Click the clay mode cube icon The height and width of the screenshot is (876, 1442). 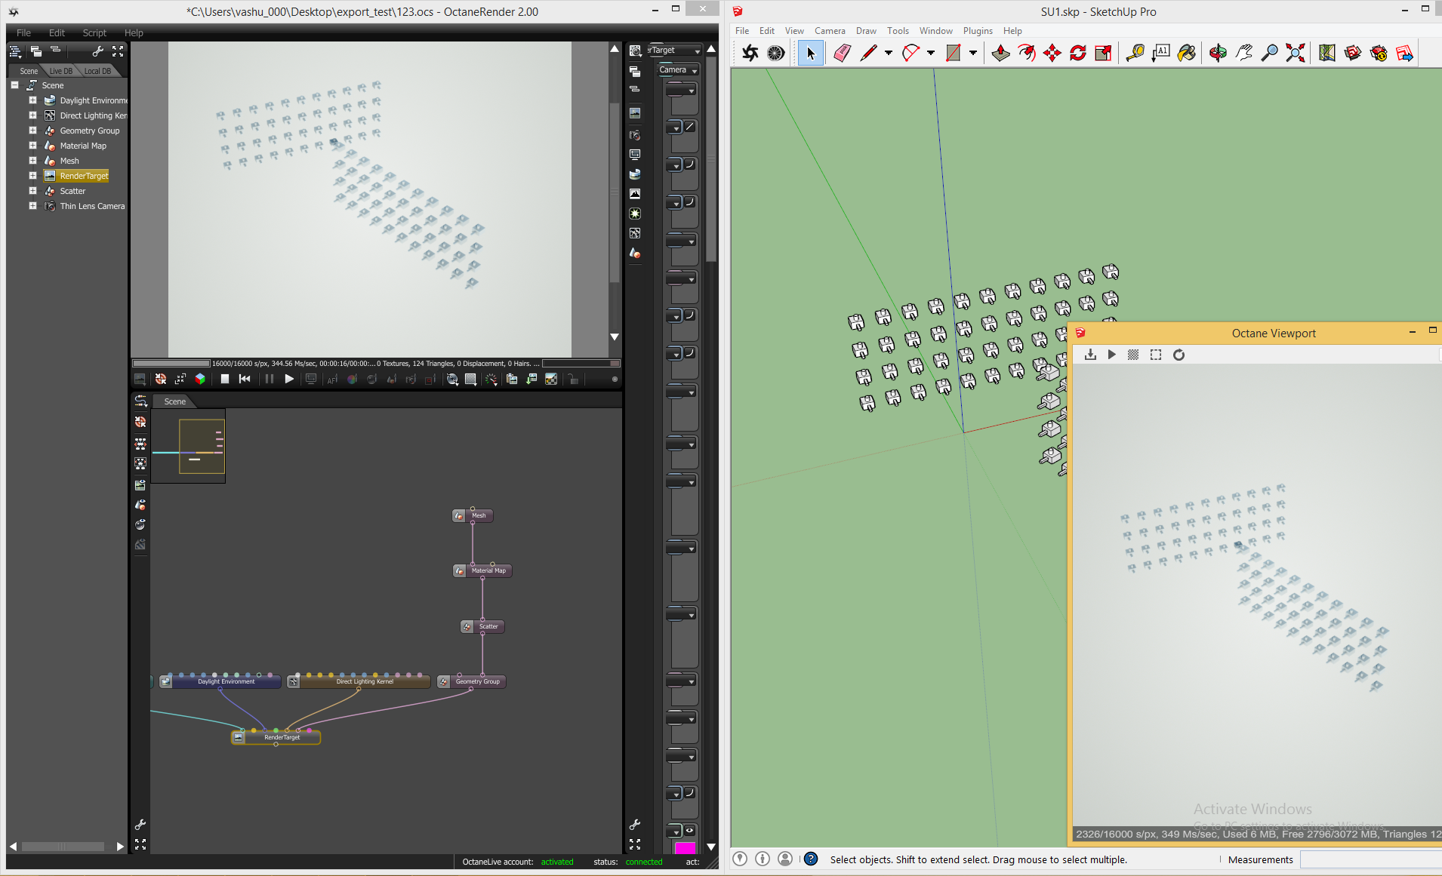pos(200,379)
